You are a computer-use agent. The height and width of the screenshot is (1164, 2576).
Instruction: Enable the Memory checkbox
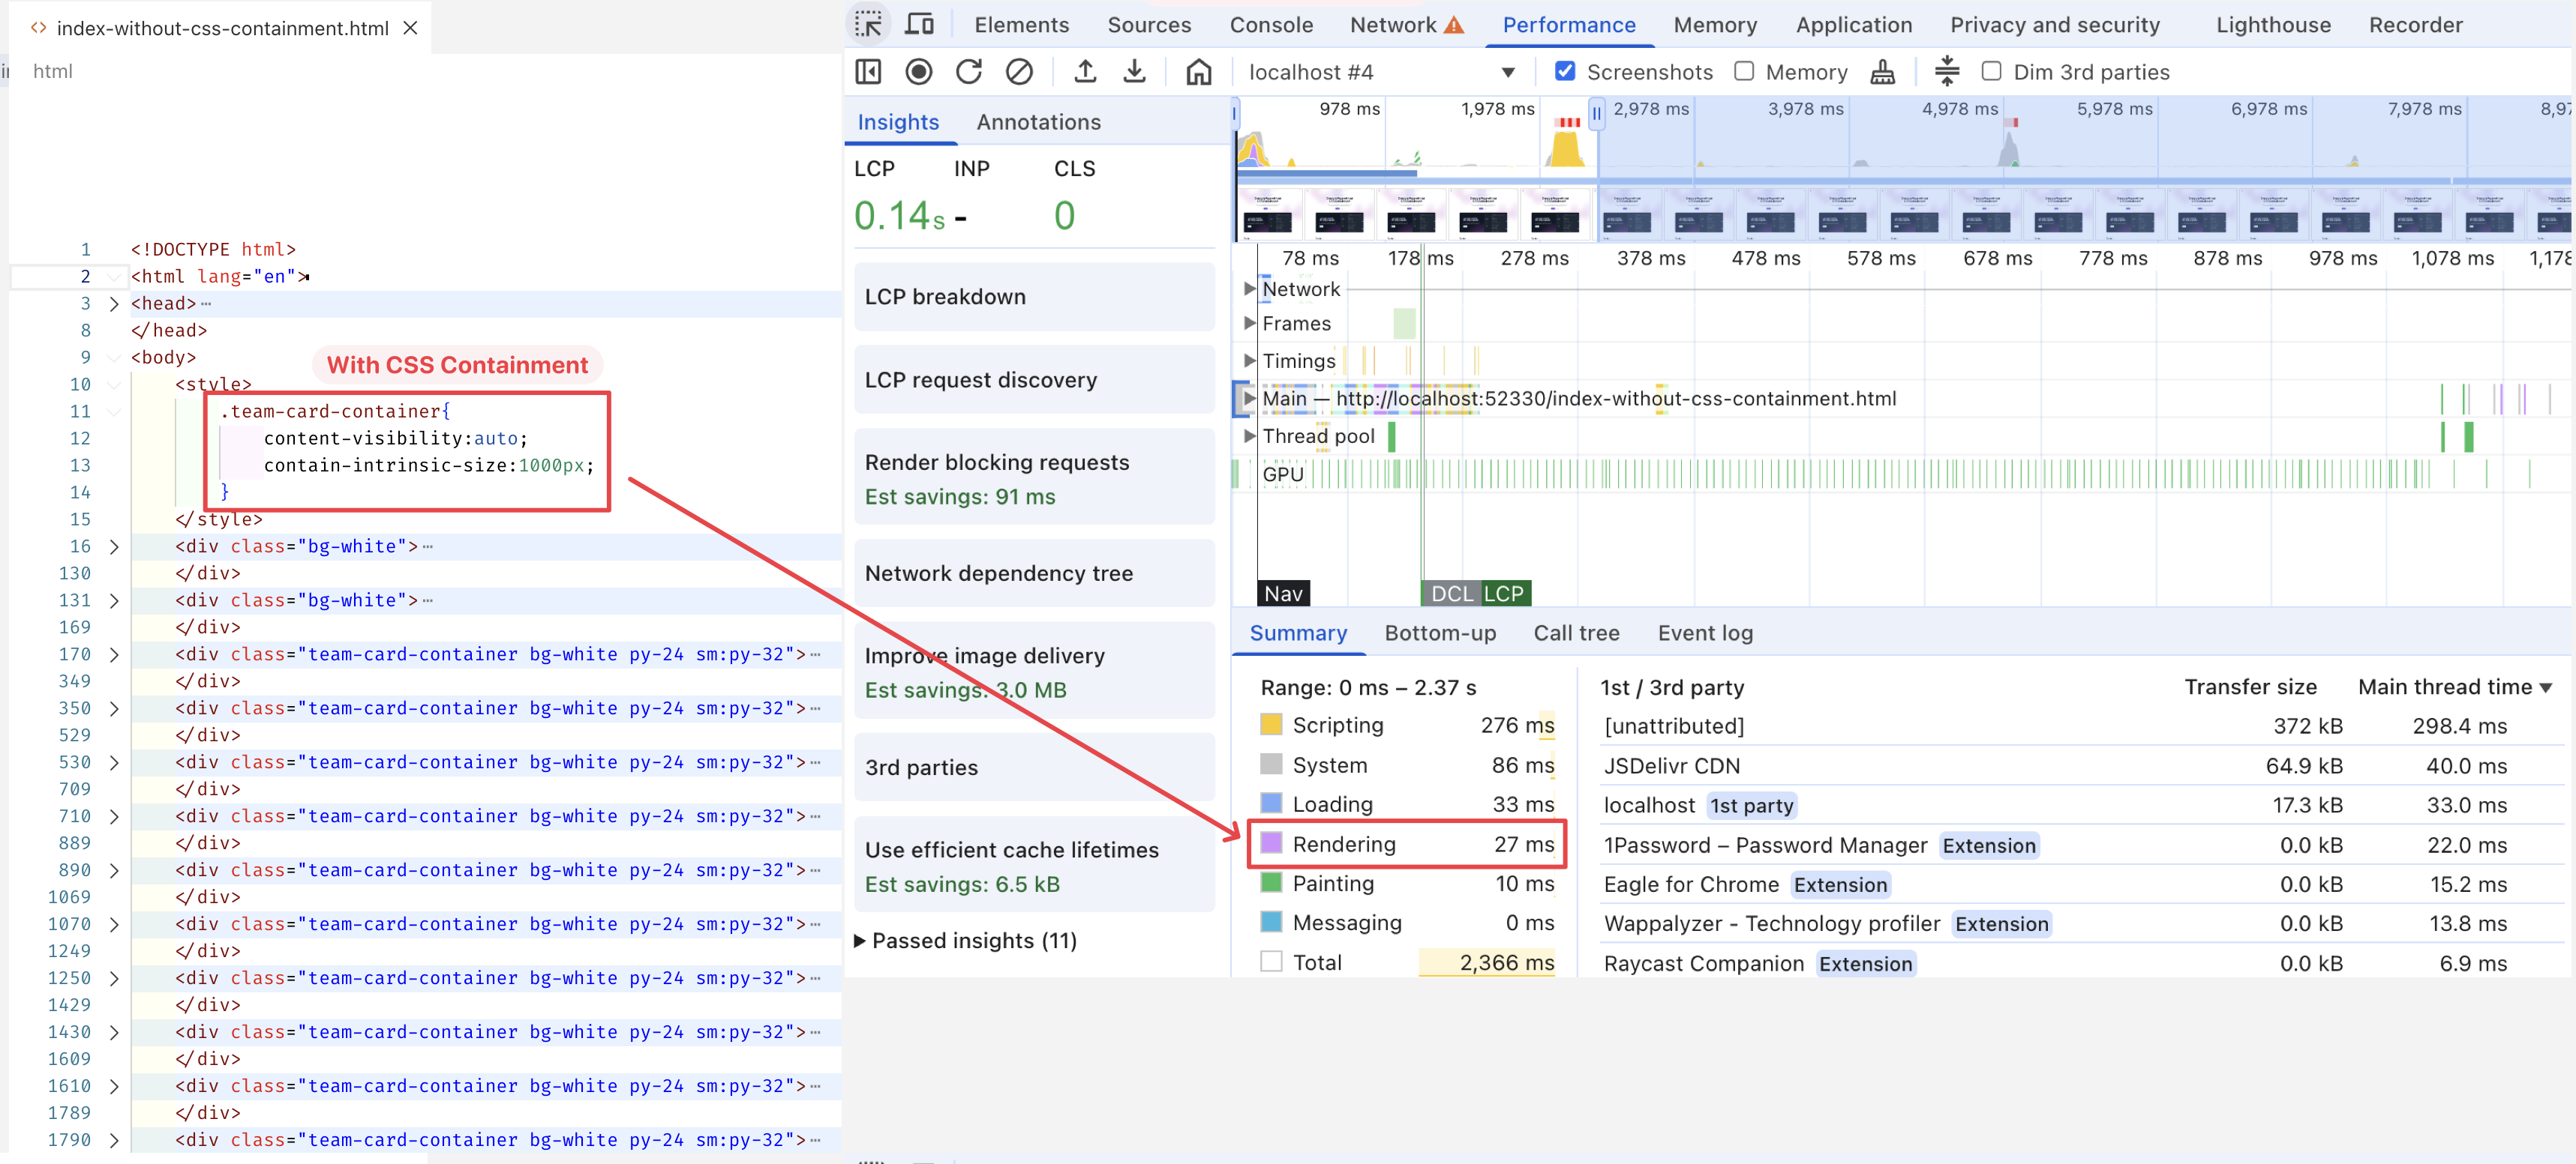click(1744, 72)
